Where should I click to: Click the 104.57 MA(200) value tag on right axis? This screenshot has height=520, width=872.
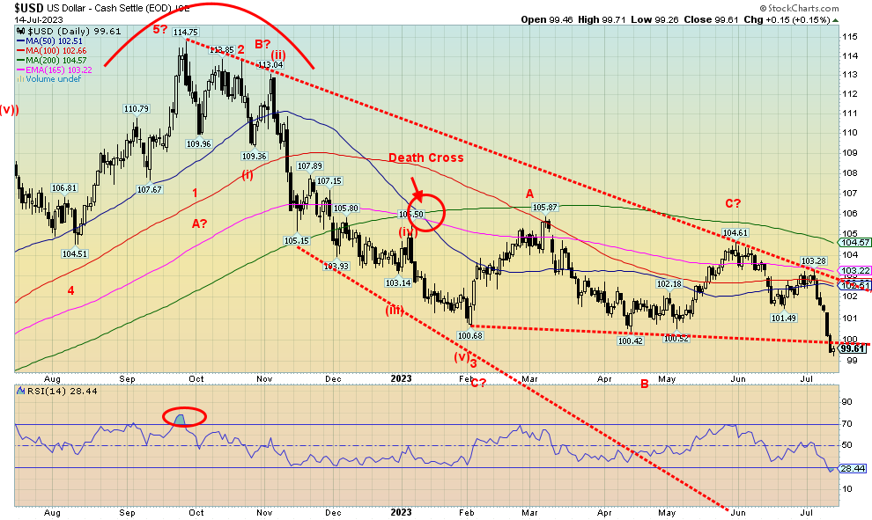pyautogui.click(x=856, y=242)
